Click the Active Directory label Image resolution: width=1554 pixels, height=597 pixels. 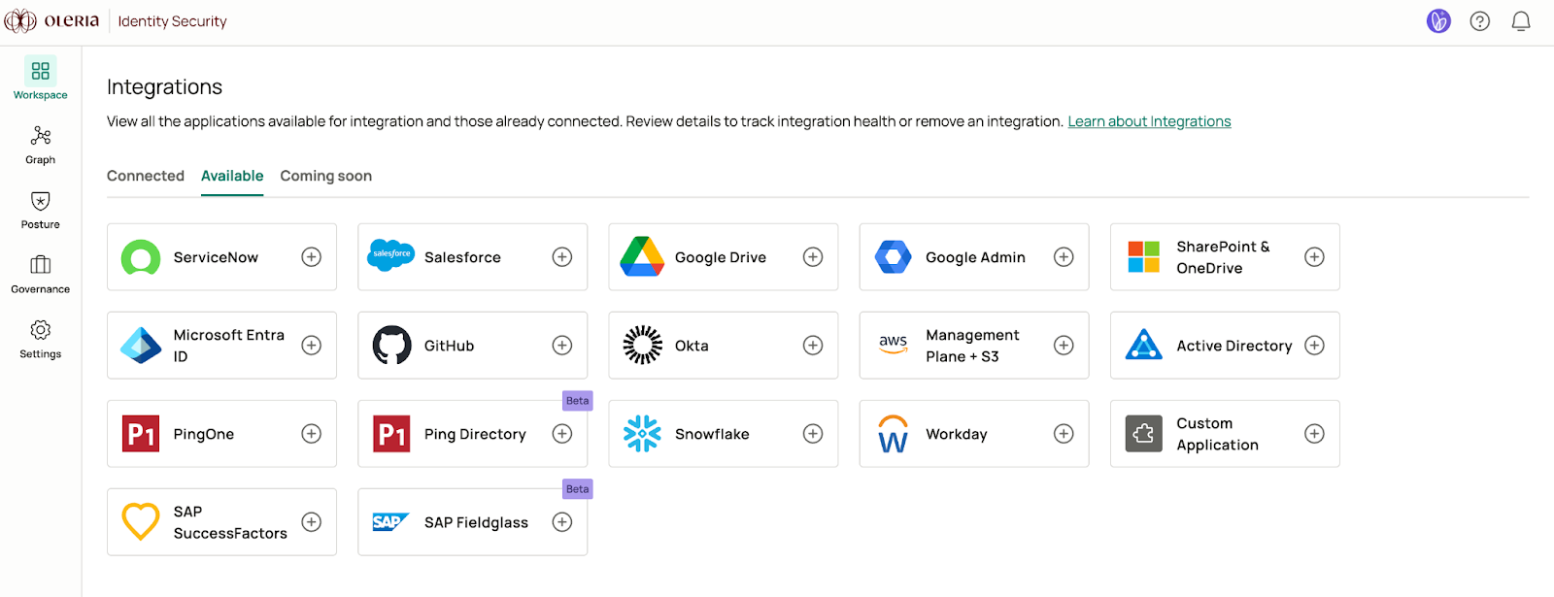(1234, 346)
